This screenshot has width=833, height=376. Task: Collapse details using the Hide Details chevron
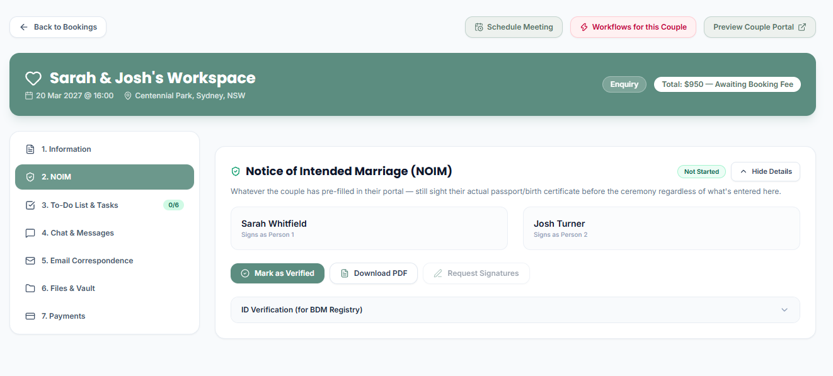[x=744, y=171]
